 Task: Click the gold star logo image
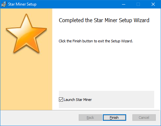26,34
